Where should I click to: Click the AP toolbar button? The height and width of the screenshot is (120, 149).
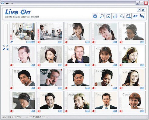click(x=135, y=16)
